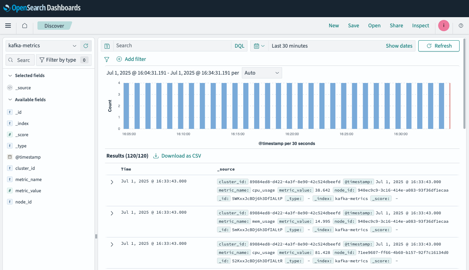Open help using the question mark icon

point(461,26)
